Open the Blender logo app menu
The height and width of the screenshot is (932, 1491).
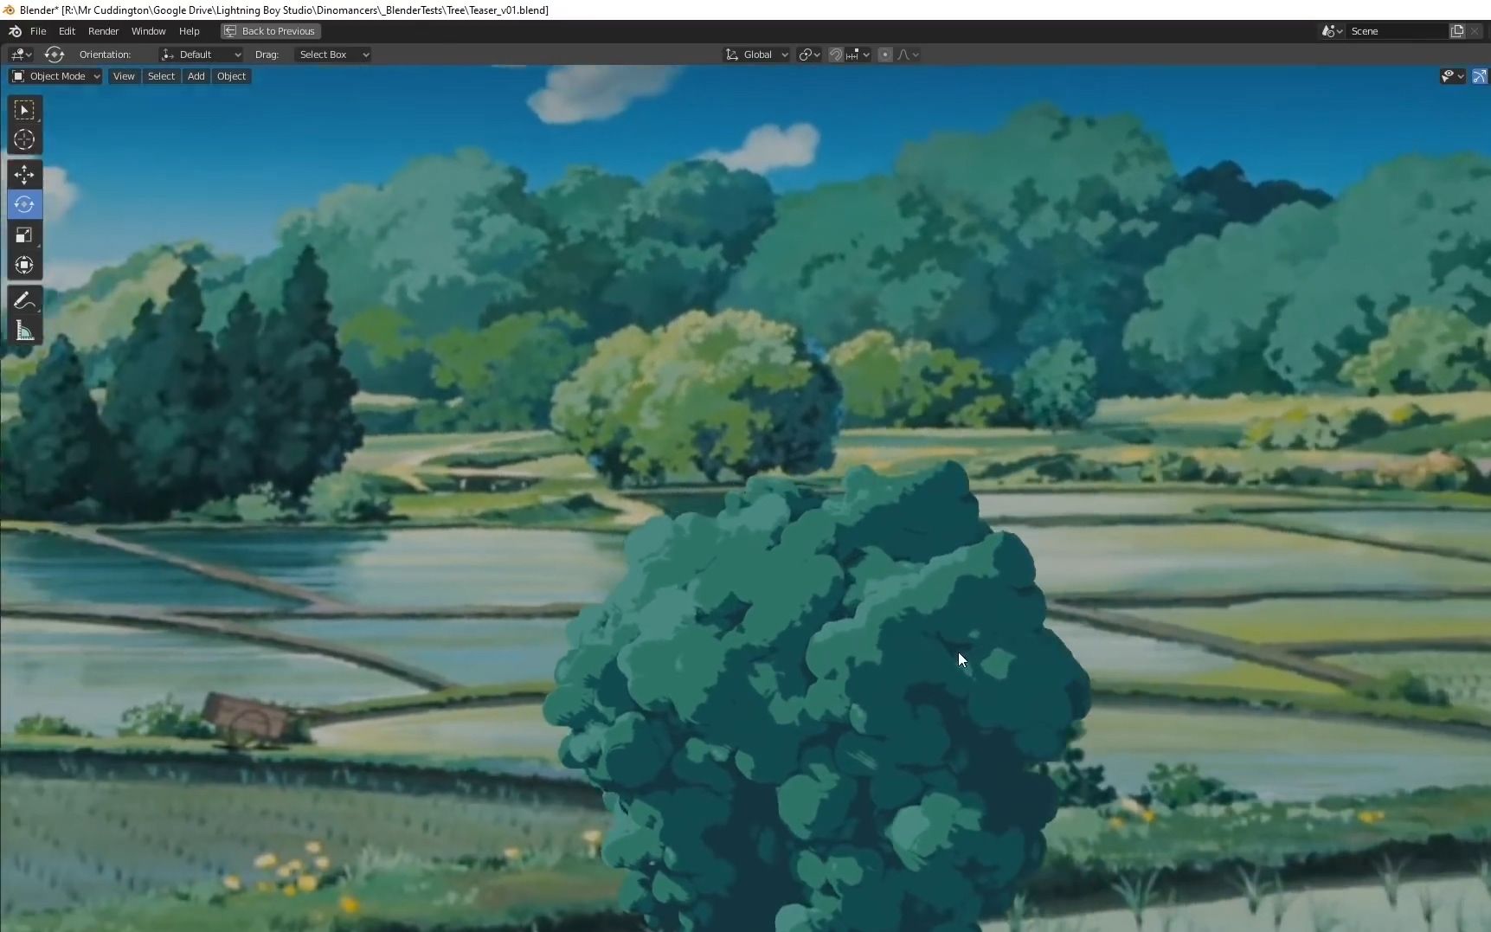(15, 31)
